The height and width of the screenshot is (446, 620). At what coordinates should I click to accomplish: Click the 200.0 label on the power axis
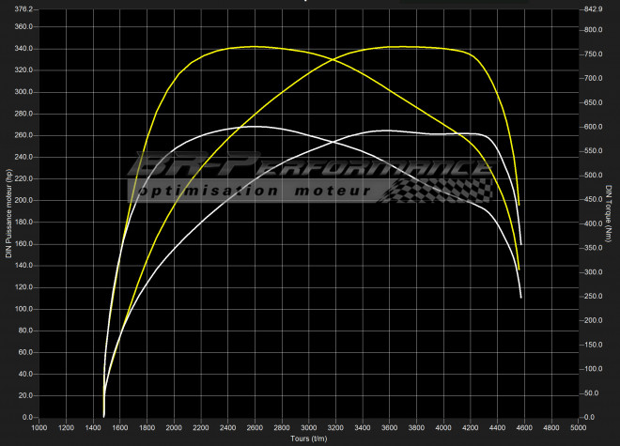coord(23,201)
